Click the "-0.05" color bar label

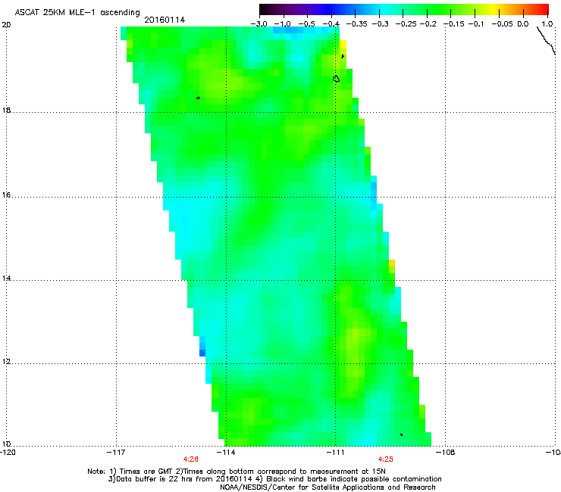[502, 24]
